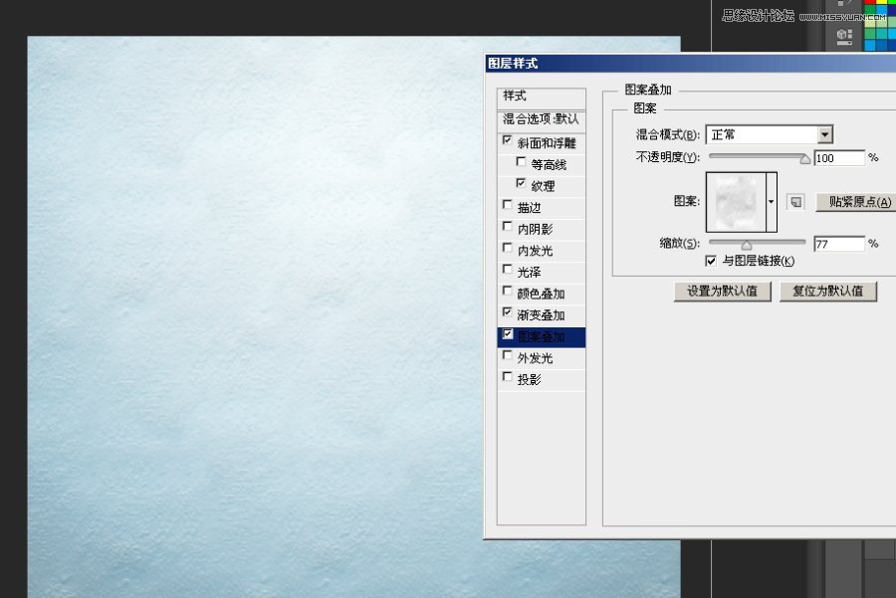Select the 内发光 style label
This screenshot has height=598, width=896.
(x=535, y=251)
